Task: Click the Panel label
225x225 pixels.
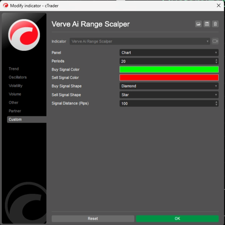Action: coord(56,52)
